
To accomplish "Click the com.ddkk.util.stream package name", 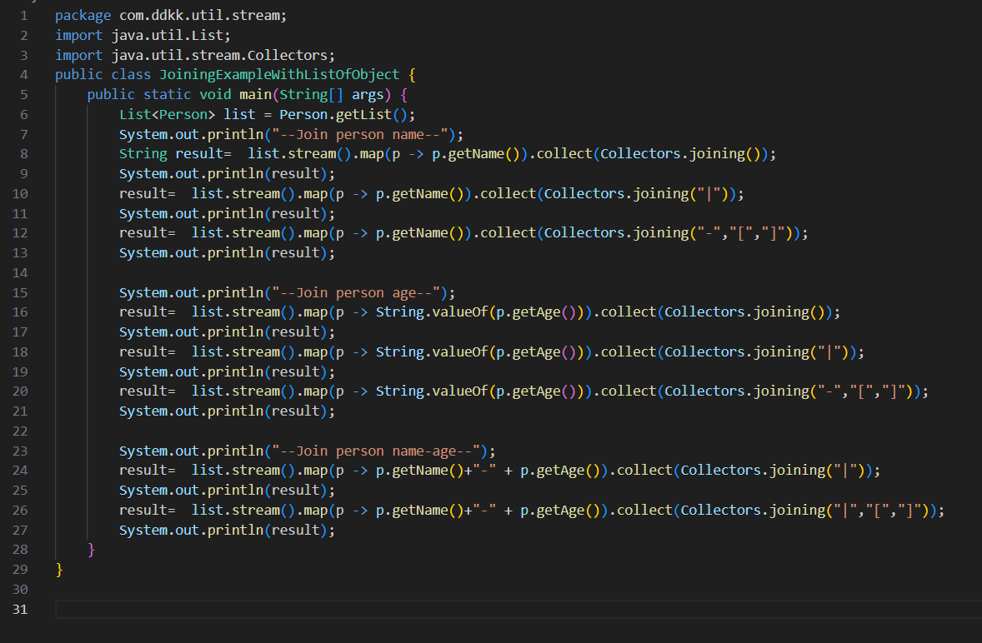I will (x=194, y=15).
